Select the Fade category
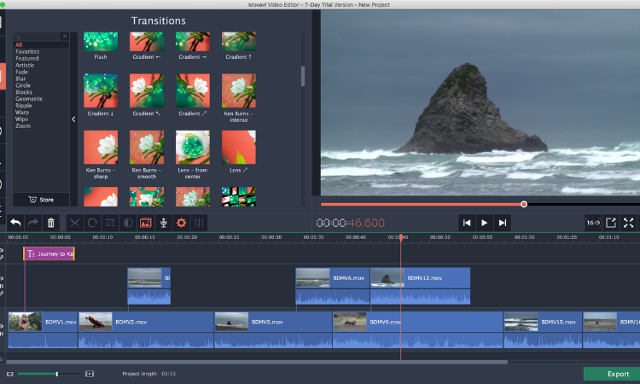Viewport: 640px width, 384px height. click(21, 72)
